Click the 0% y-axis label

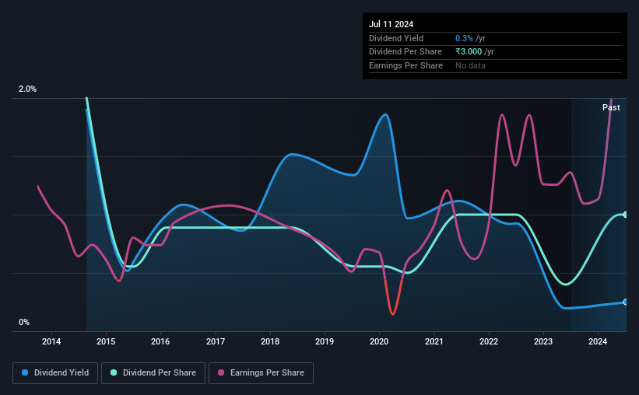tap(24, 322)
